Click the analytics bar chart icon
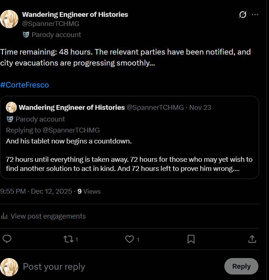 click(4, 216)
